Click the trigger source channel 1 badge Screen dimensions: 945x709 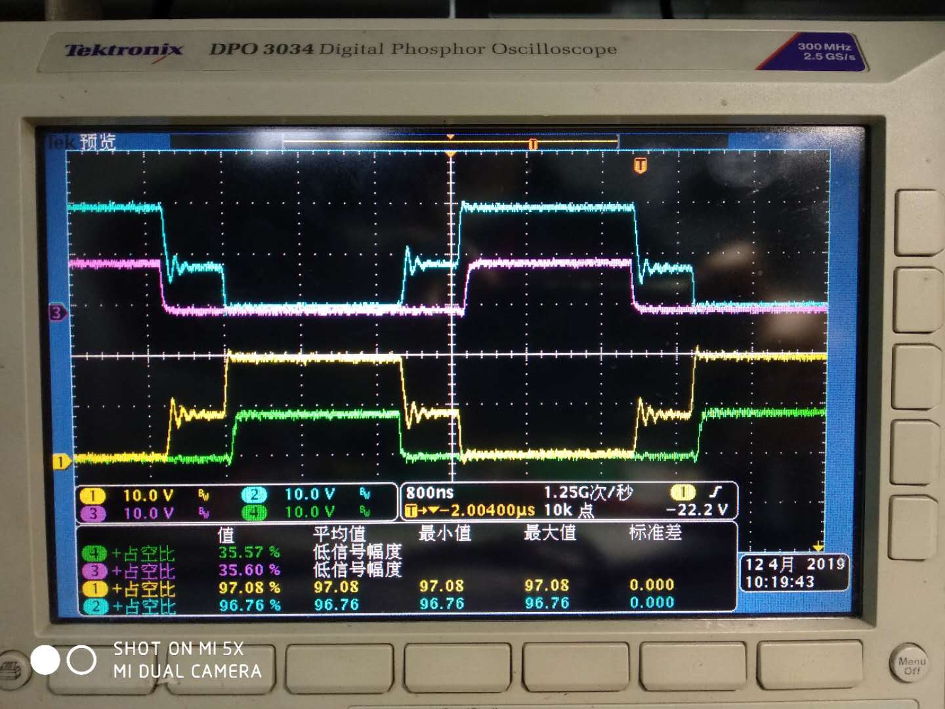point(682,492)
